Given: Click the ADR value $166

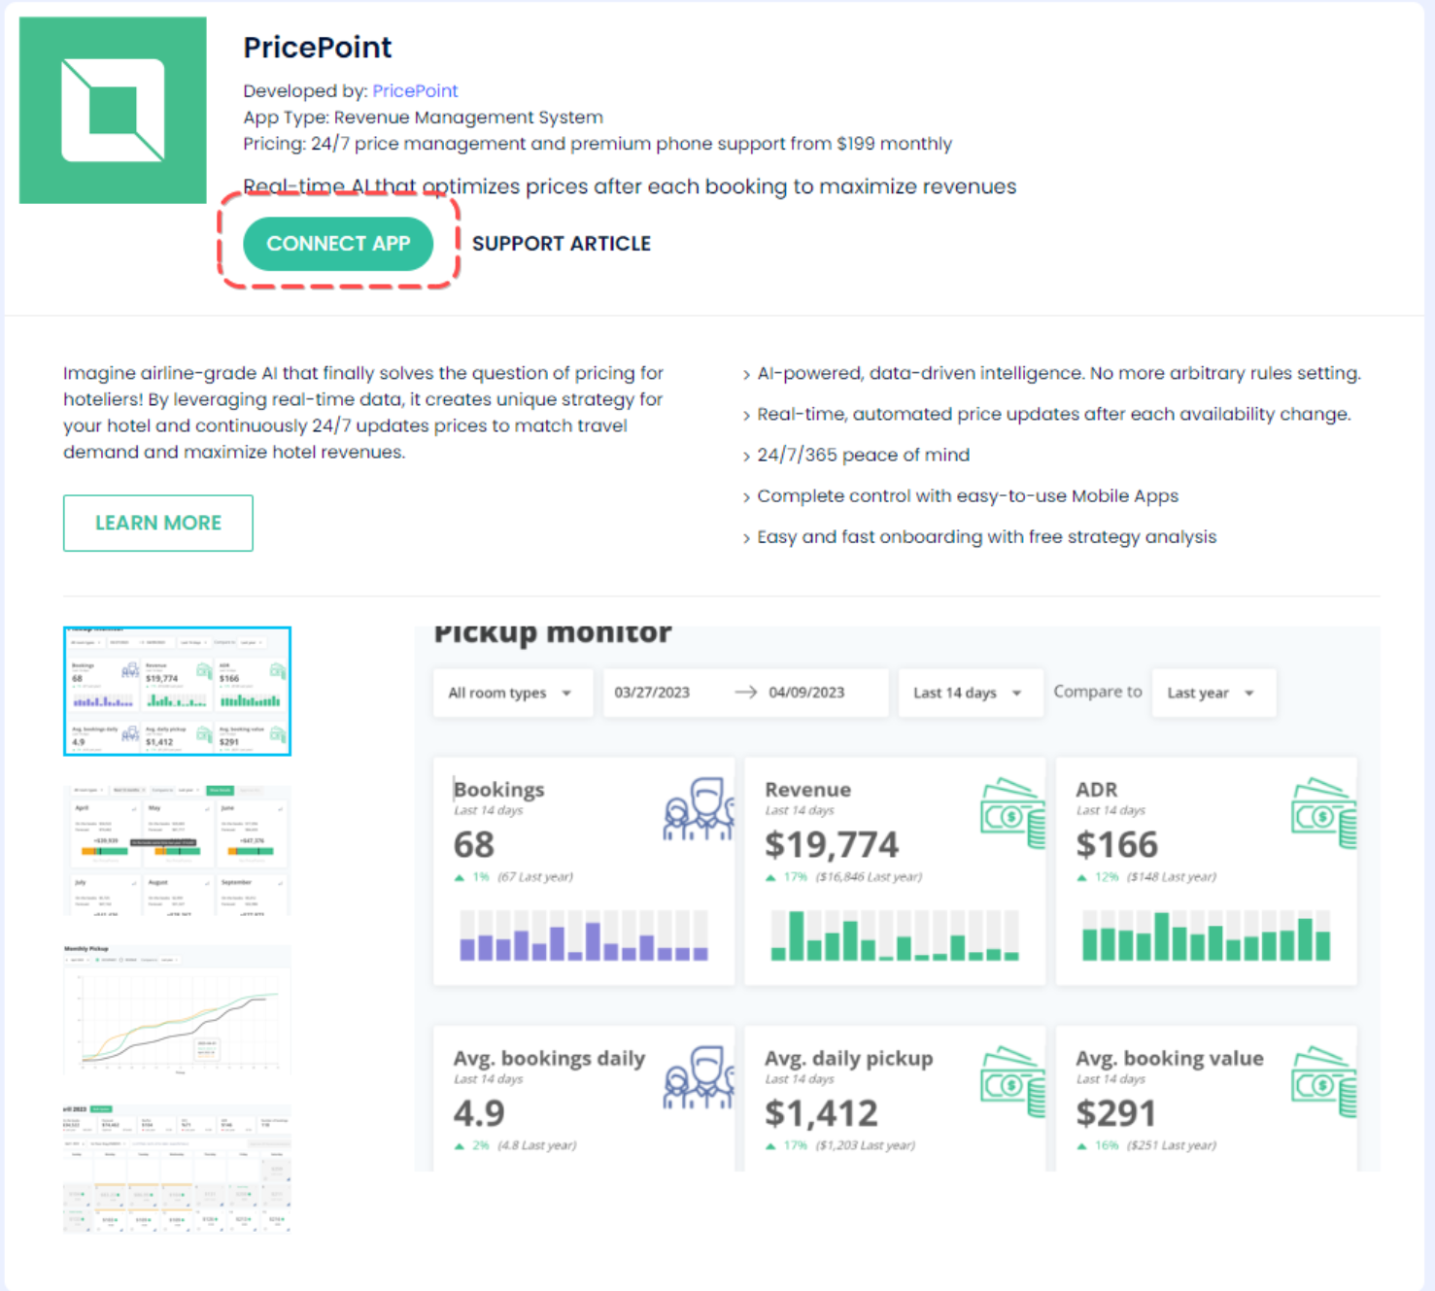Looking at the screenshot, I should click(1117, 845).
